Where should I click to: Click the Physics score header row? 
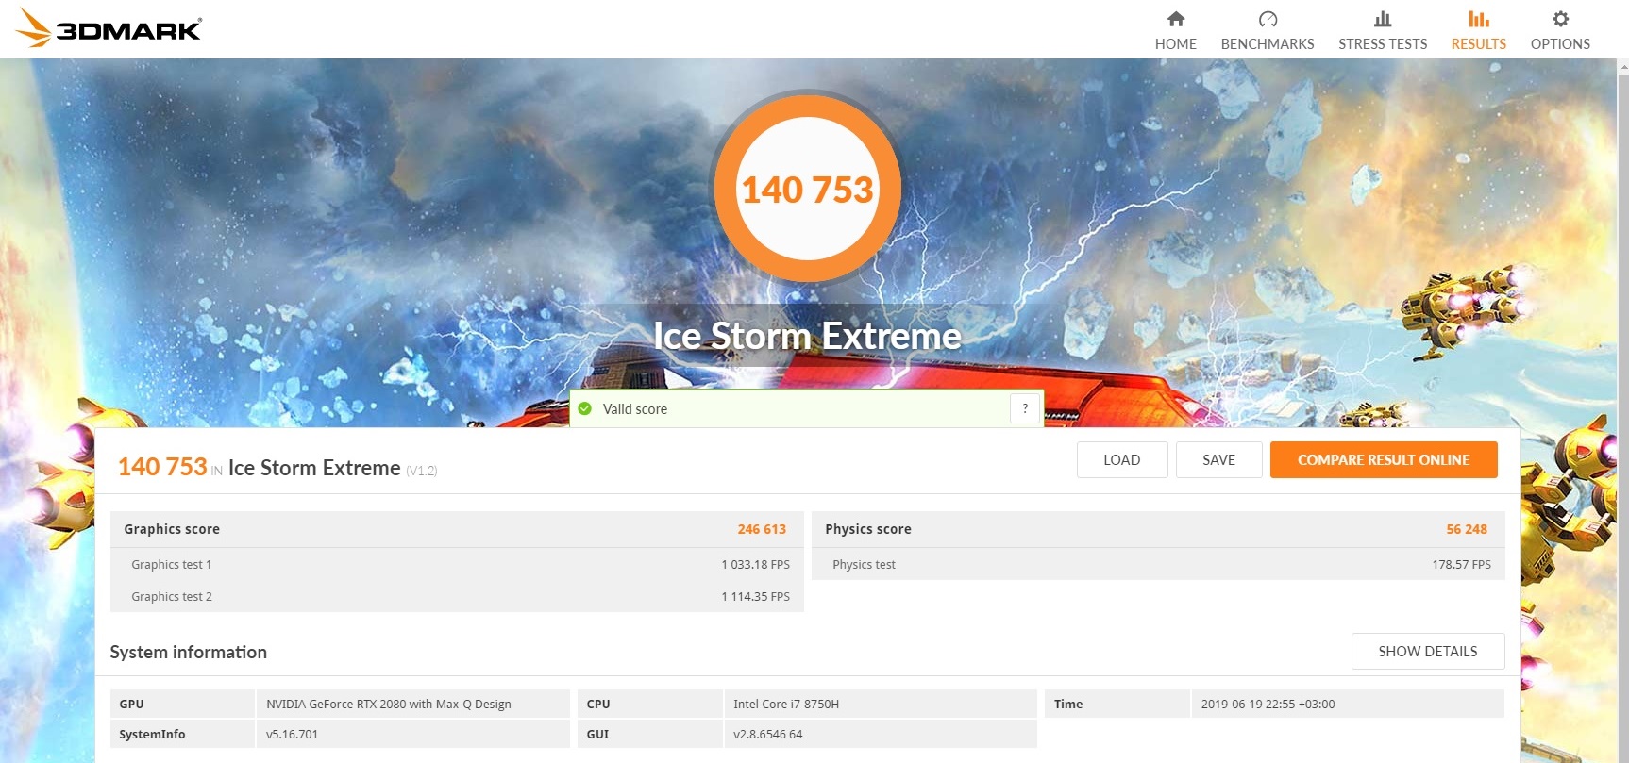point(1157,529)
